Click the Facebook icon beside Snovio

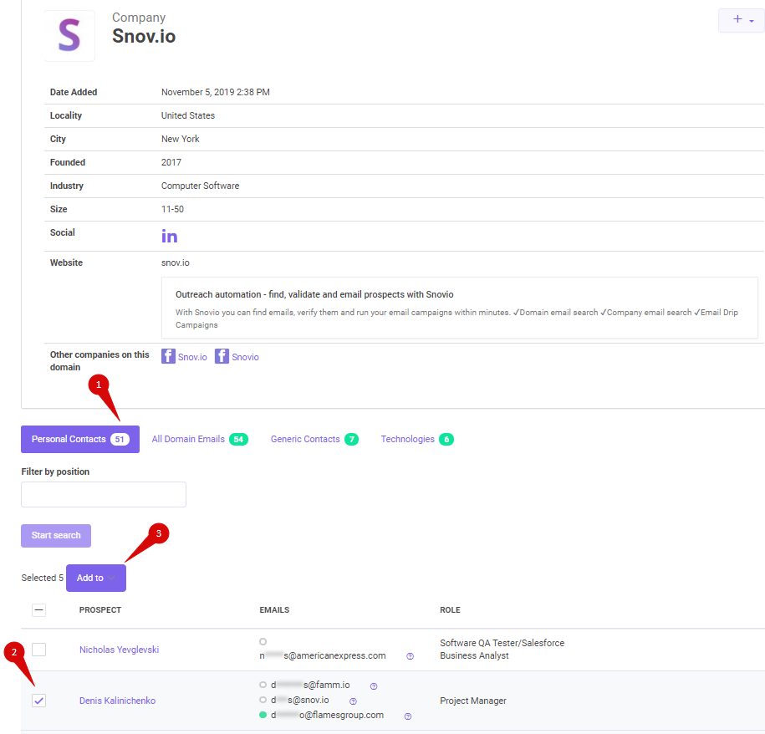[x=222, y=356]
